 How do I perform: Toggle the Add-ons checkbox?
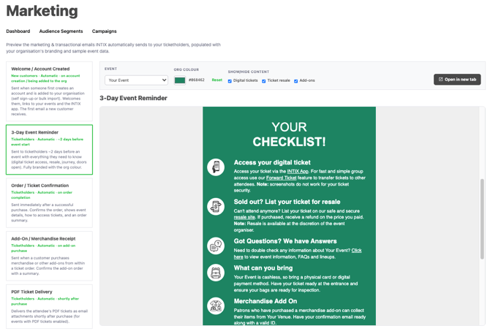[295, 81]
